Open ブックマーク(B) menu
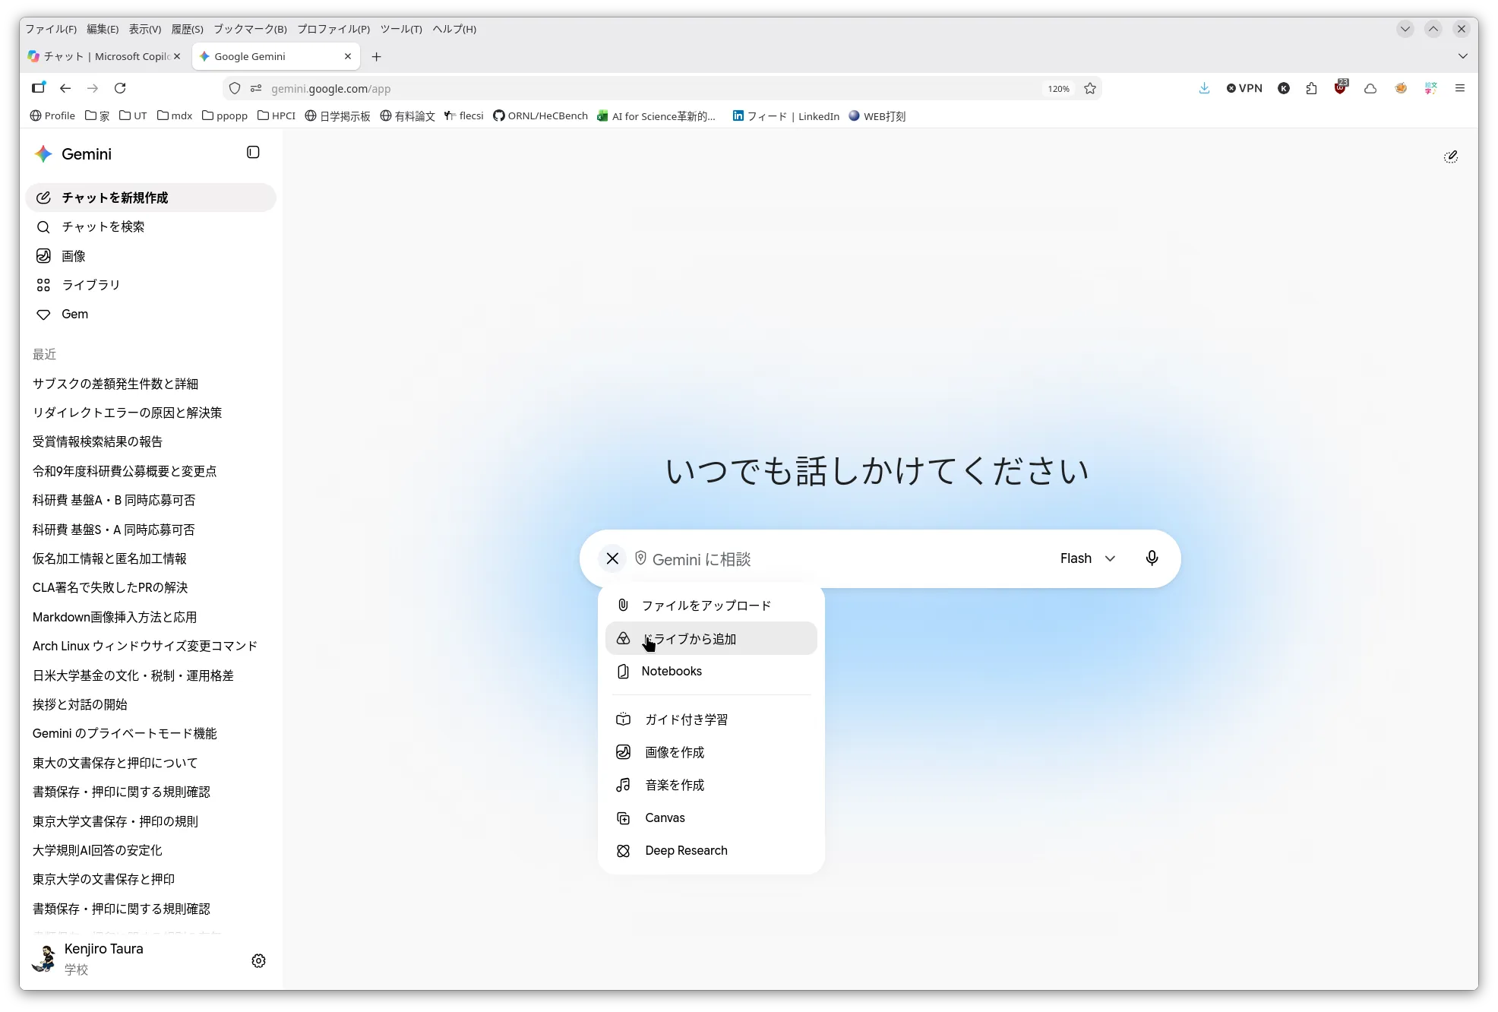The height and width of the screenshot is (1012, 1498). point(250,29)
